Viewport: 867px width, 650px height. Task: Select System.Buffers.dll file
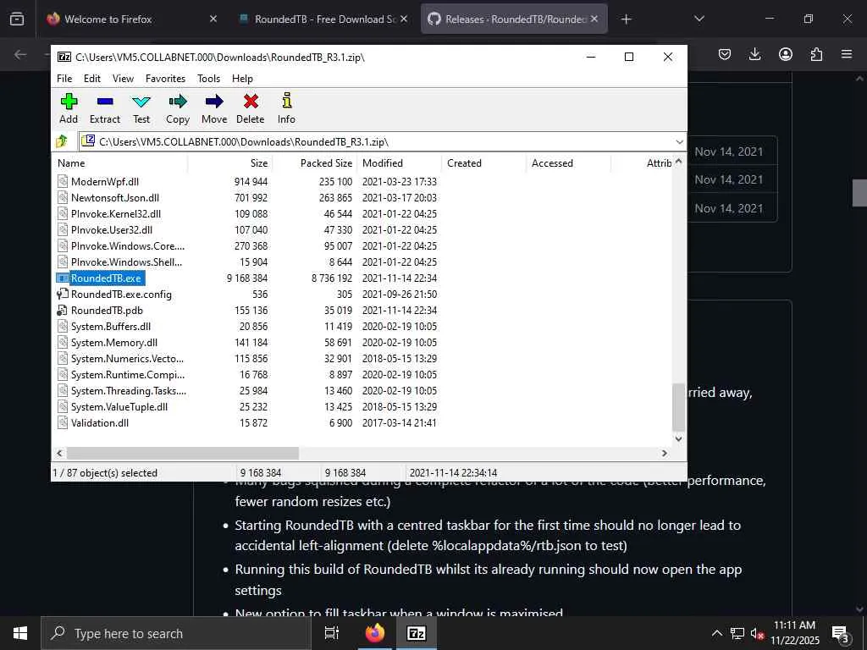coord(111,326)
